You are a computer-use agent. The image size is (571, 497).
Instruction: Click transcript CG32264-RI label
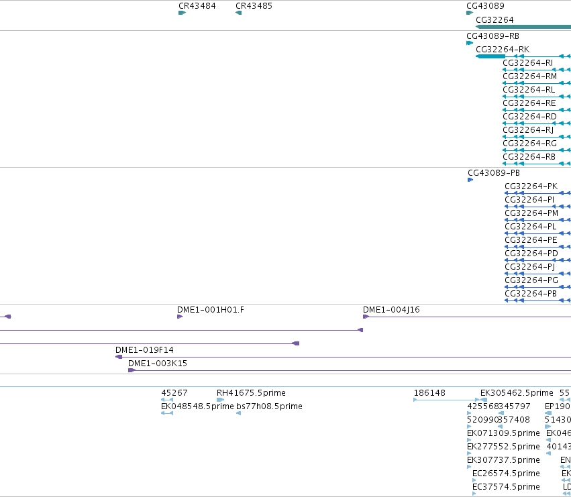pos(527,63)
